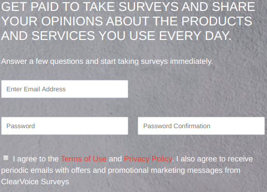Click the 'AND SERVICES YOU USE EVERY DAY' line
Image resolution: width=267 pixels, height=192 pixels.
pos(116,36)
